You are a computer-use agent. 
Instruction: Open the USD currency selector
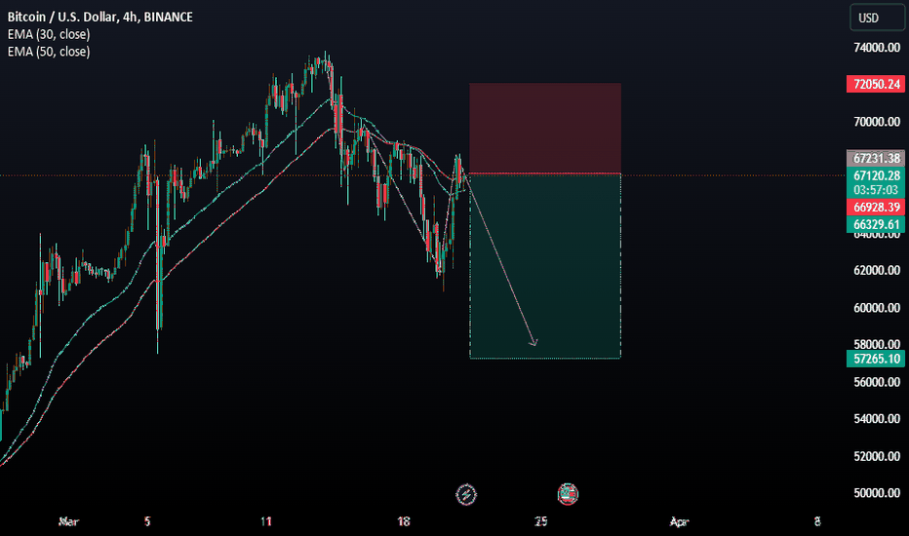(877, 18)
